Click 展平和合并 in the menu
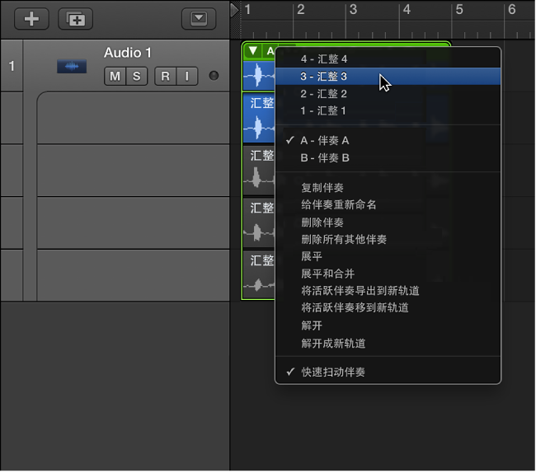 click(328, 273)
